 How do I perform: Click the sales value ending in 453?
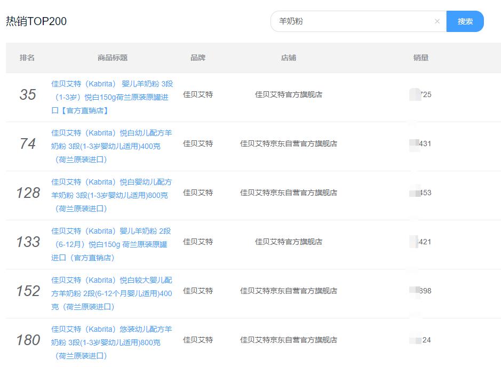[420, 193]
